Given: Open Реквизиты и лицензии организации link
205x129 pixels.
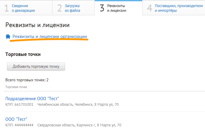Looking at the screenshot, I should pos(49,37).
